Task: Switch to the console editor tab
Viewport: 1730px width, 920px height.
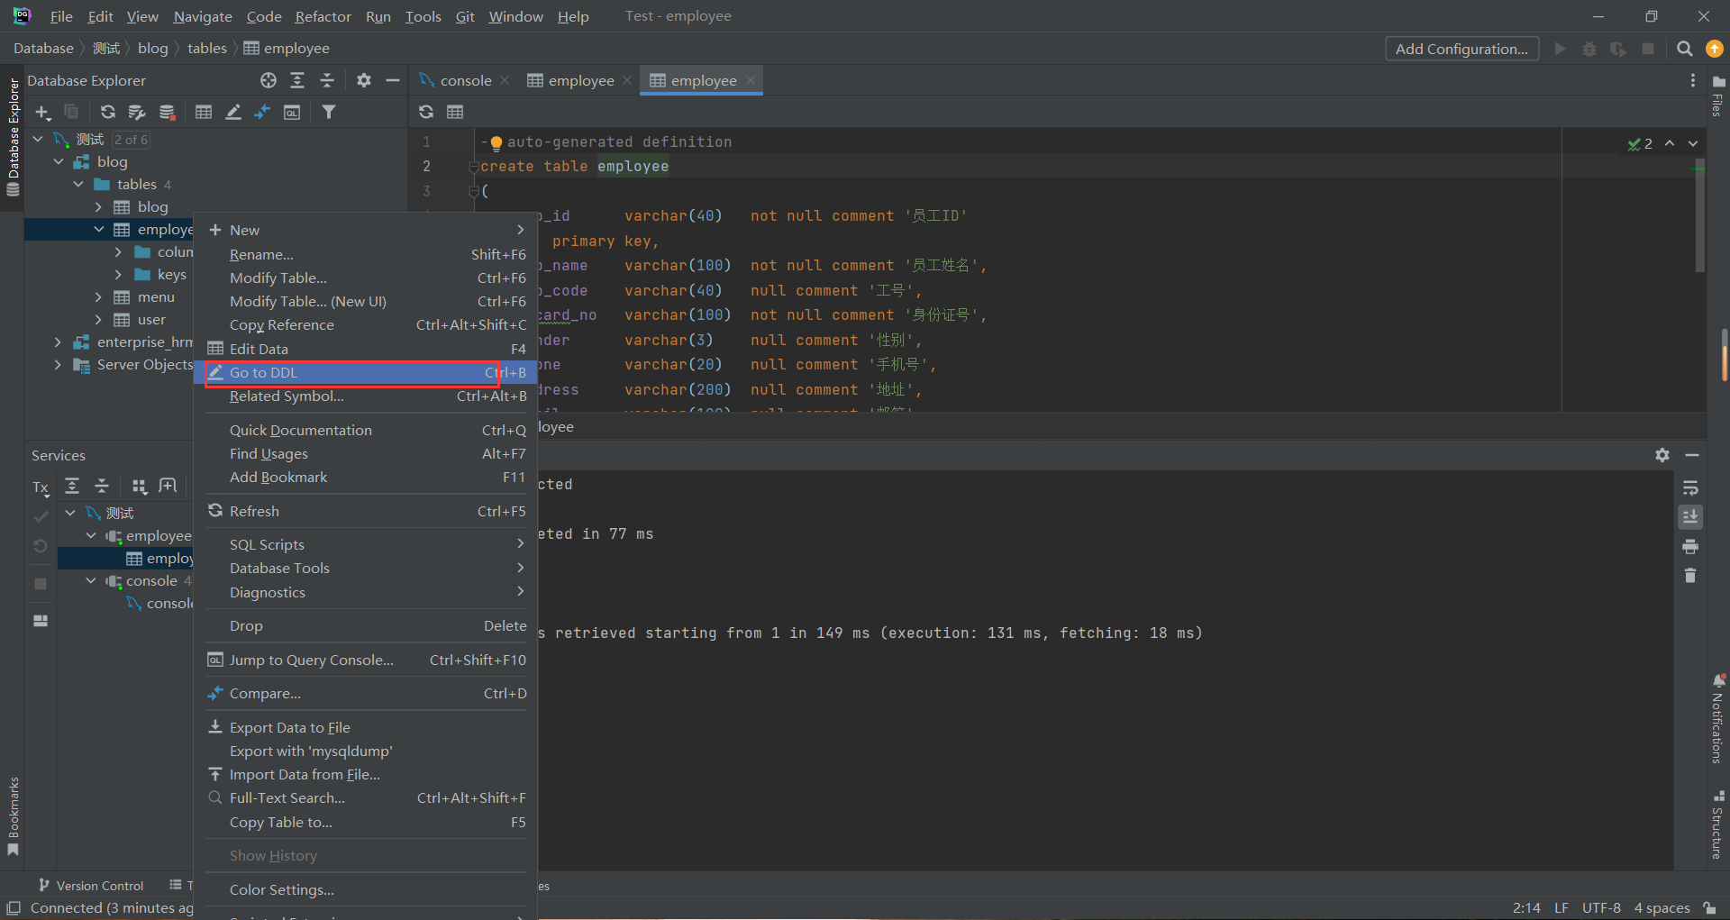Action: pos(465,80)
